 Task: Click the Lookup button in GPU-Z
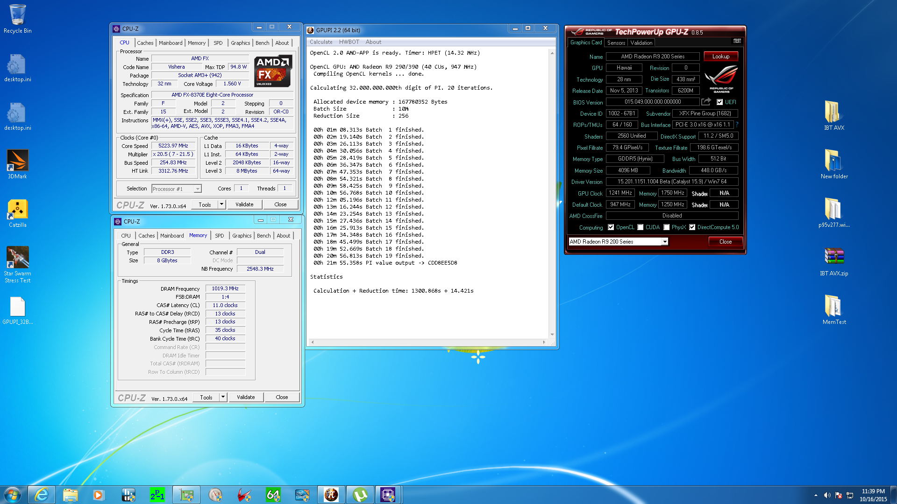click(721, 56)
